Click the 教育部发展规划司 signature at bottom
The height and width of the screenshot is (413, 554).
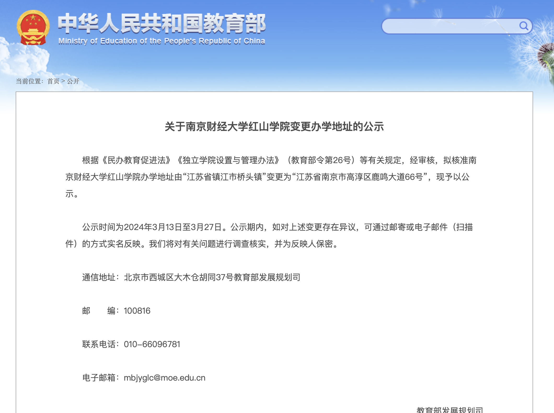pyautogui.click(x=449, y=410)
